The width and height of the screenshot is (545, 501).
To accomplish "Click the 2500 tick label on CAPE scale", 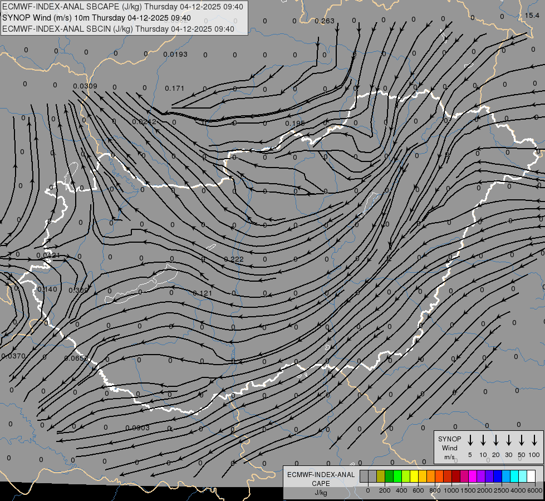I will [501, 490].
